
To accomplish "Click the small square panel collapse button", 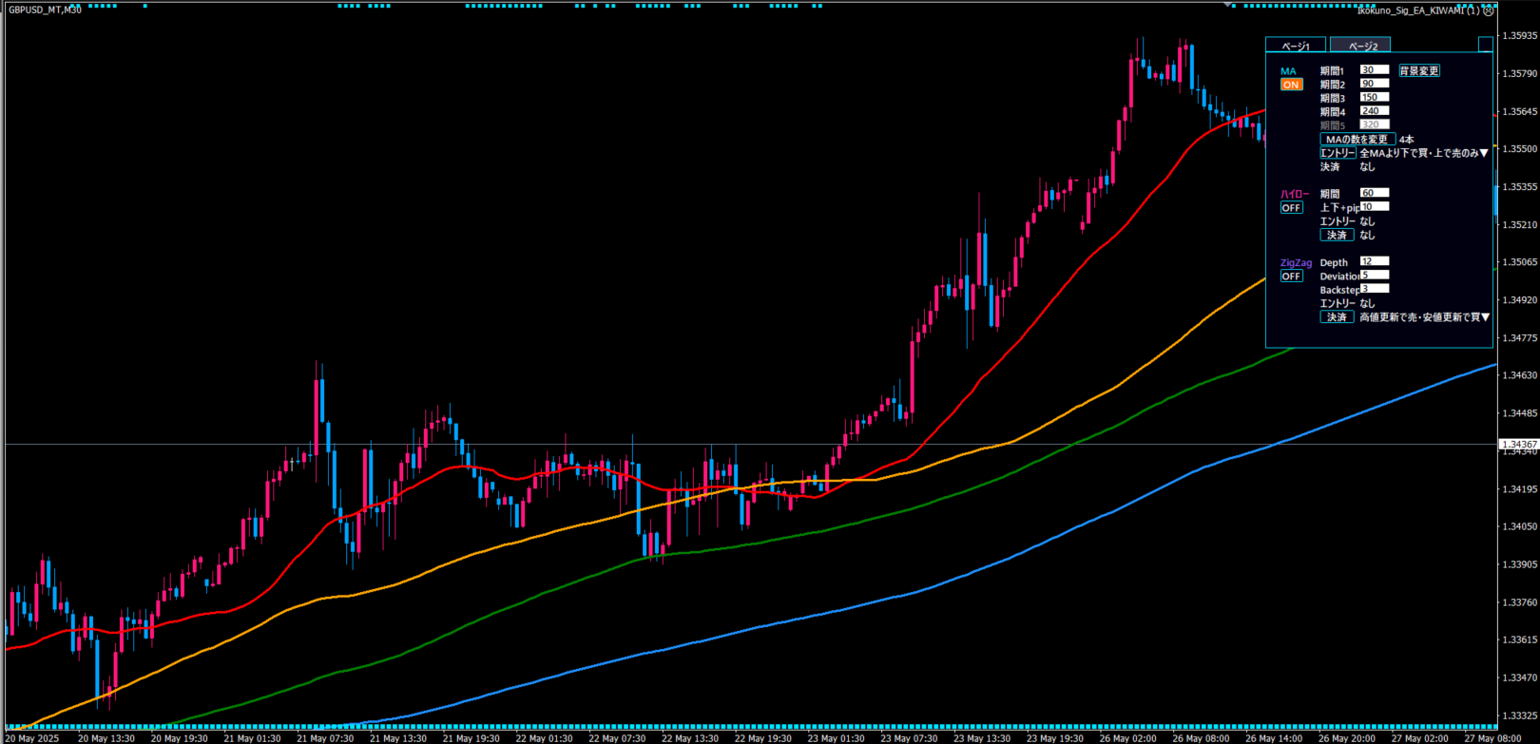I will [x=1486, y=45].
